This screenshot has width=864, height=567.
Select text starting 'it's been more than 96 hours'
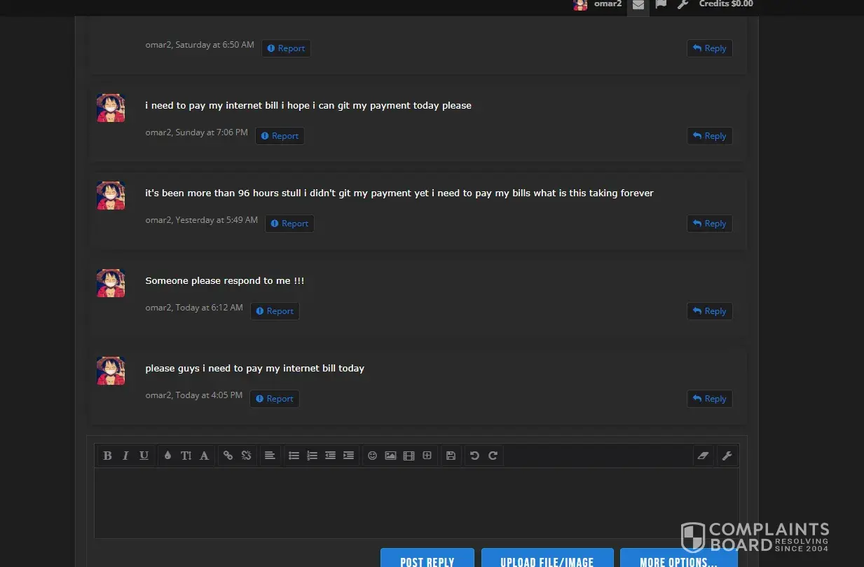pos(399,193)
